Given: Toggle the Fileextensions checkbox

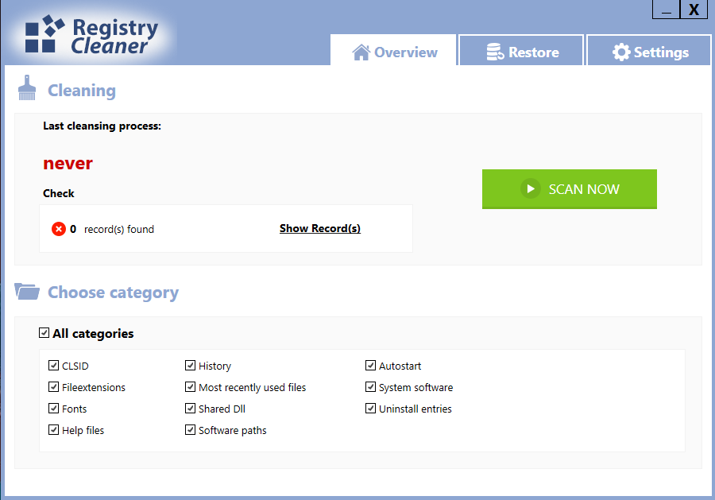Looking at the screenshot, I should point(53,386).
